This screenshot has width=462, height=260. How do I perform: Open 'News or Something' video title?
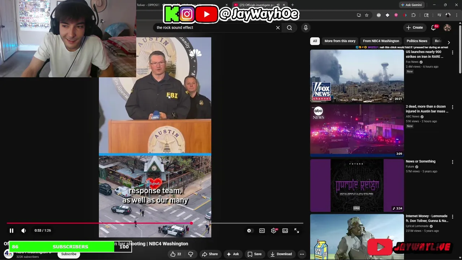[420, 161]
